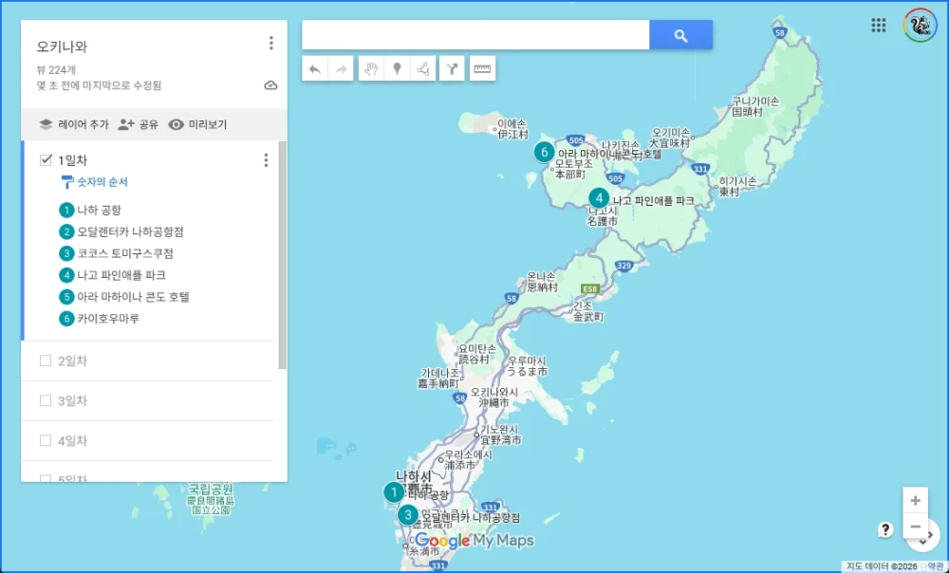The height and width of the screenshot is (573, 949).
Task: Select the Add directions route tool
Action: 452,68
